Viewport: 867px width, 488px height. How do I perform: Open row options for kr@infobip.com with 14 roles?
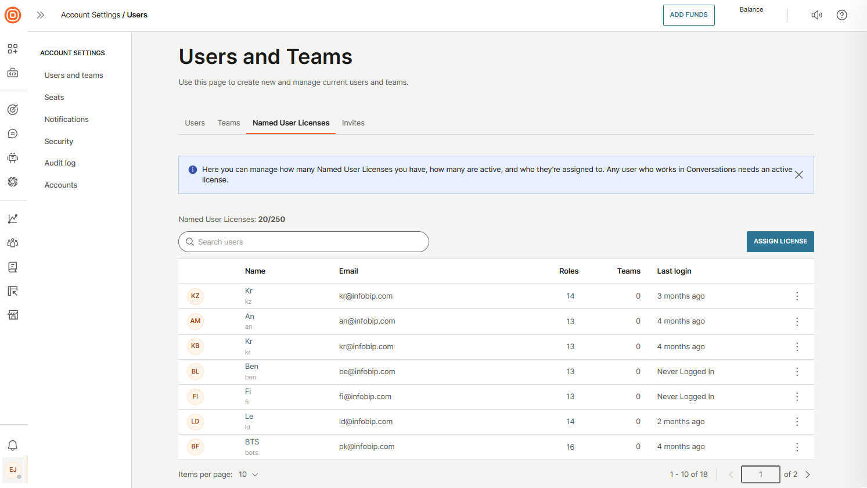point(797,296)
